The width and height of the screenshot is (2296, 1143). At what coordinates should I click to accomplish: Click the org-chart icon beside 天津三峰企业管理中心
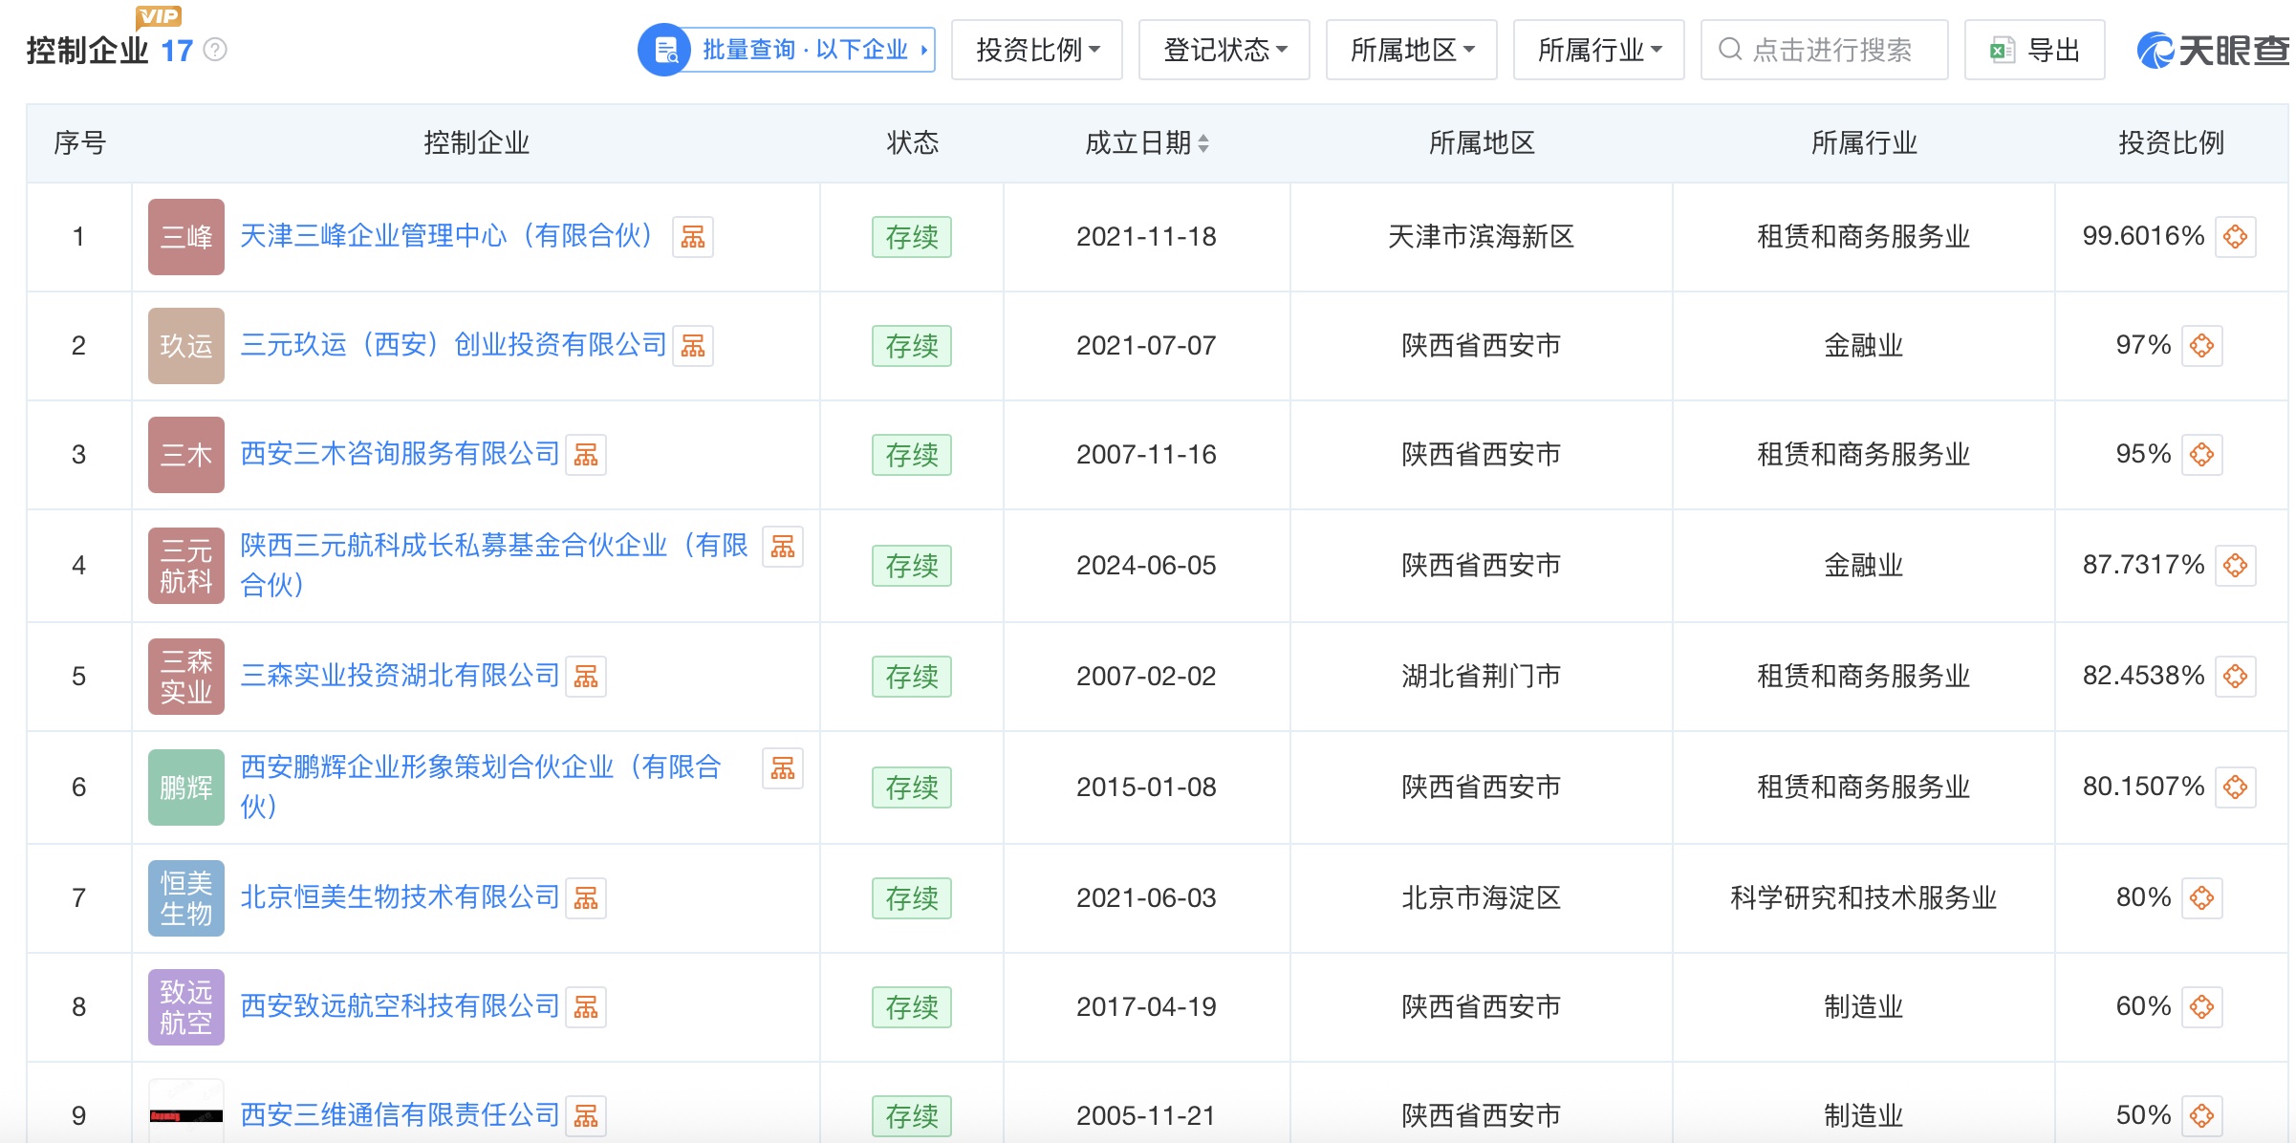tap(692, 237)
